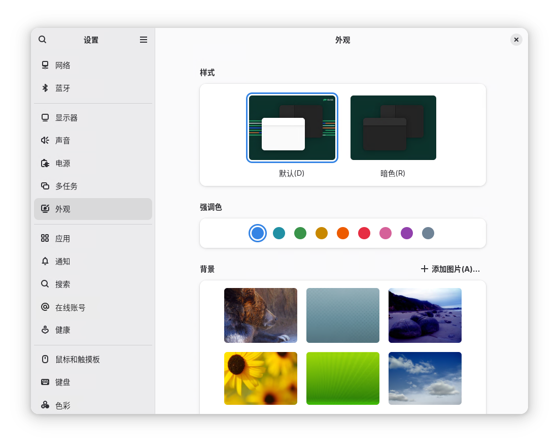This screenshot has height=448, width=559.
Task: Open 鼠标和触摸板 settings
Action: point(76,359)
